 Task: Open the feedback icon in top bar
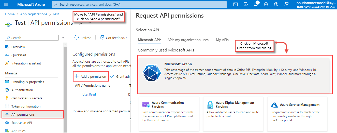point(286,4)
